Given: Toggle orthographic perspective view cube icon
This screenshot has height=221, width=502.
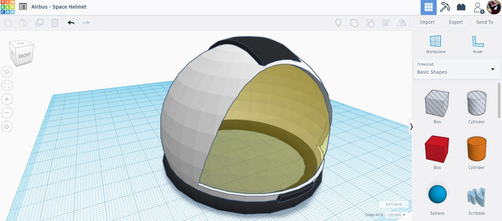Looking at the screenshot, I should pos(7,126).
